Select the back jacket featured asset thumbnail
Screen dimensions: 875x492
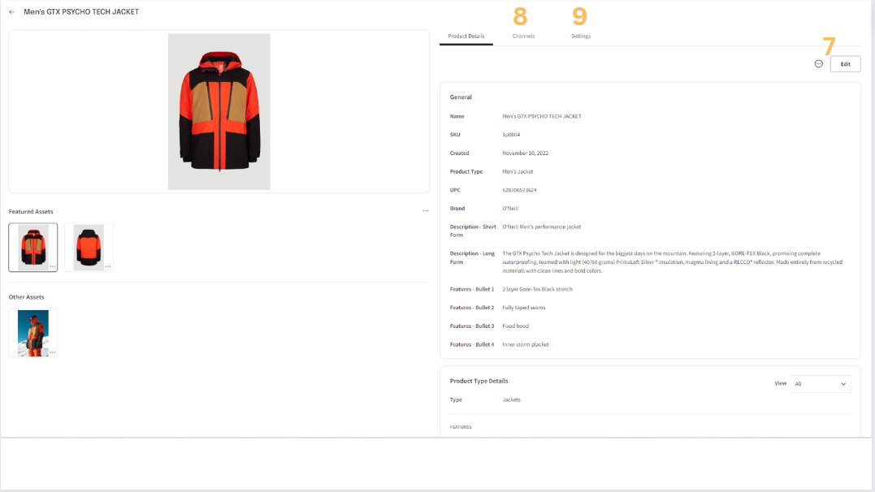coord(89,247)
